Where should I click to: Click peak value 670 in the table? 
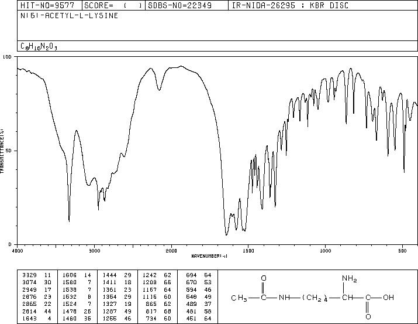[x=191, y=282]
